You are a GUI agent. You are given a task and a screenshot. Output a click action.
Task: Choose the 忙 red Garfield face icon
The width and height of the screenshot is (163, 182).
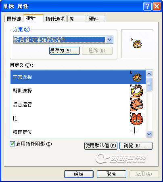pyautogui.click(x=137, y=119)
